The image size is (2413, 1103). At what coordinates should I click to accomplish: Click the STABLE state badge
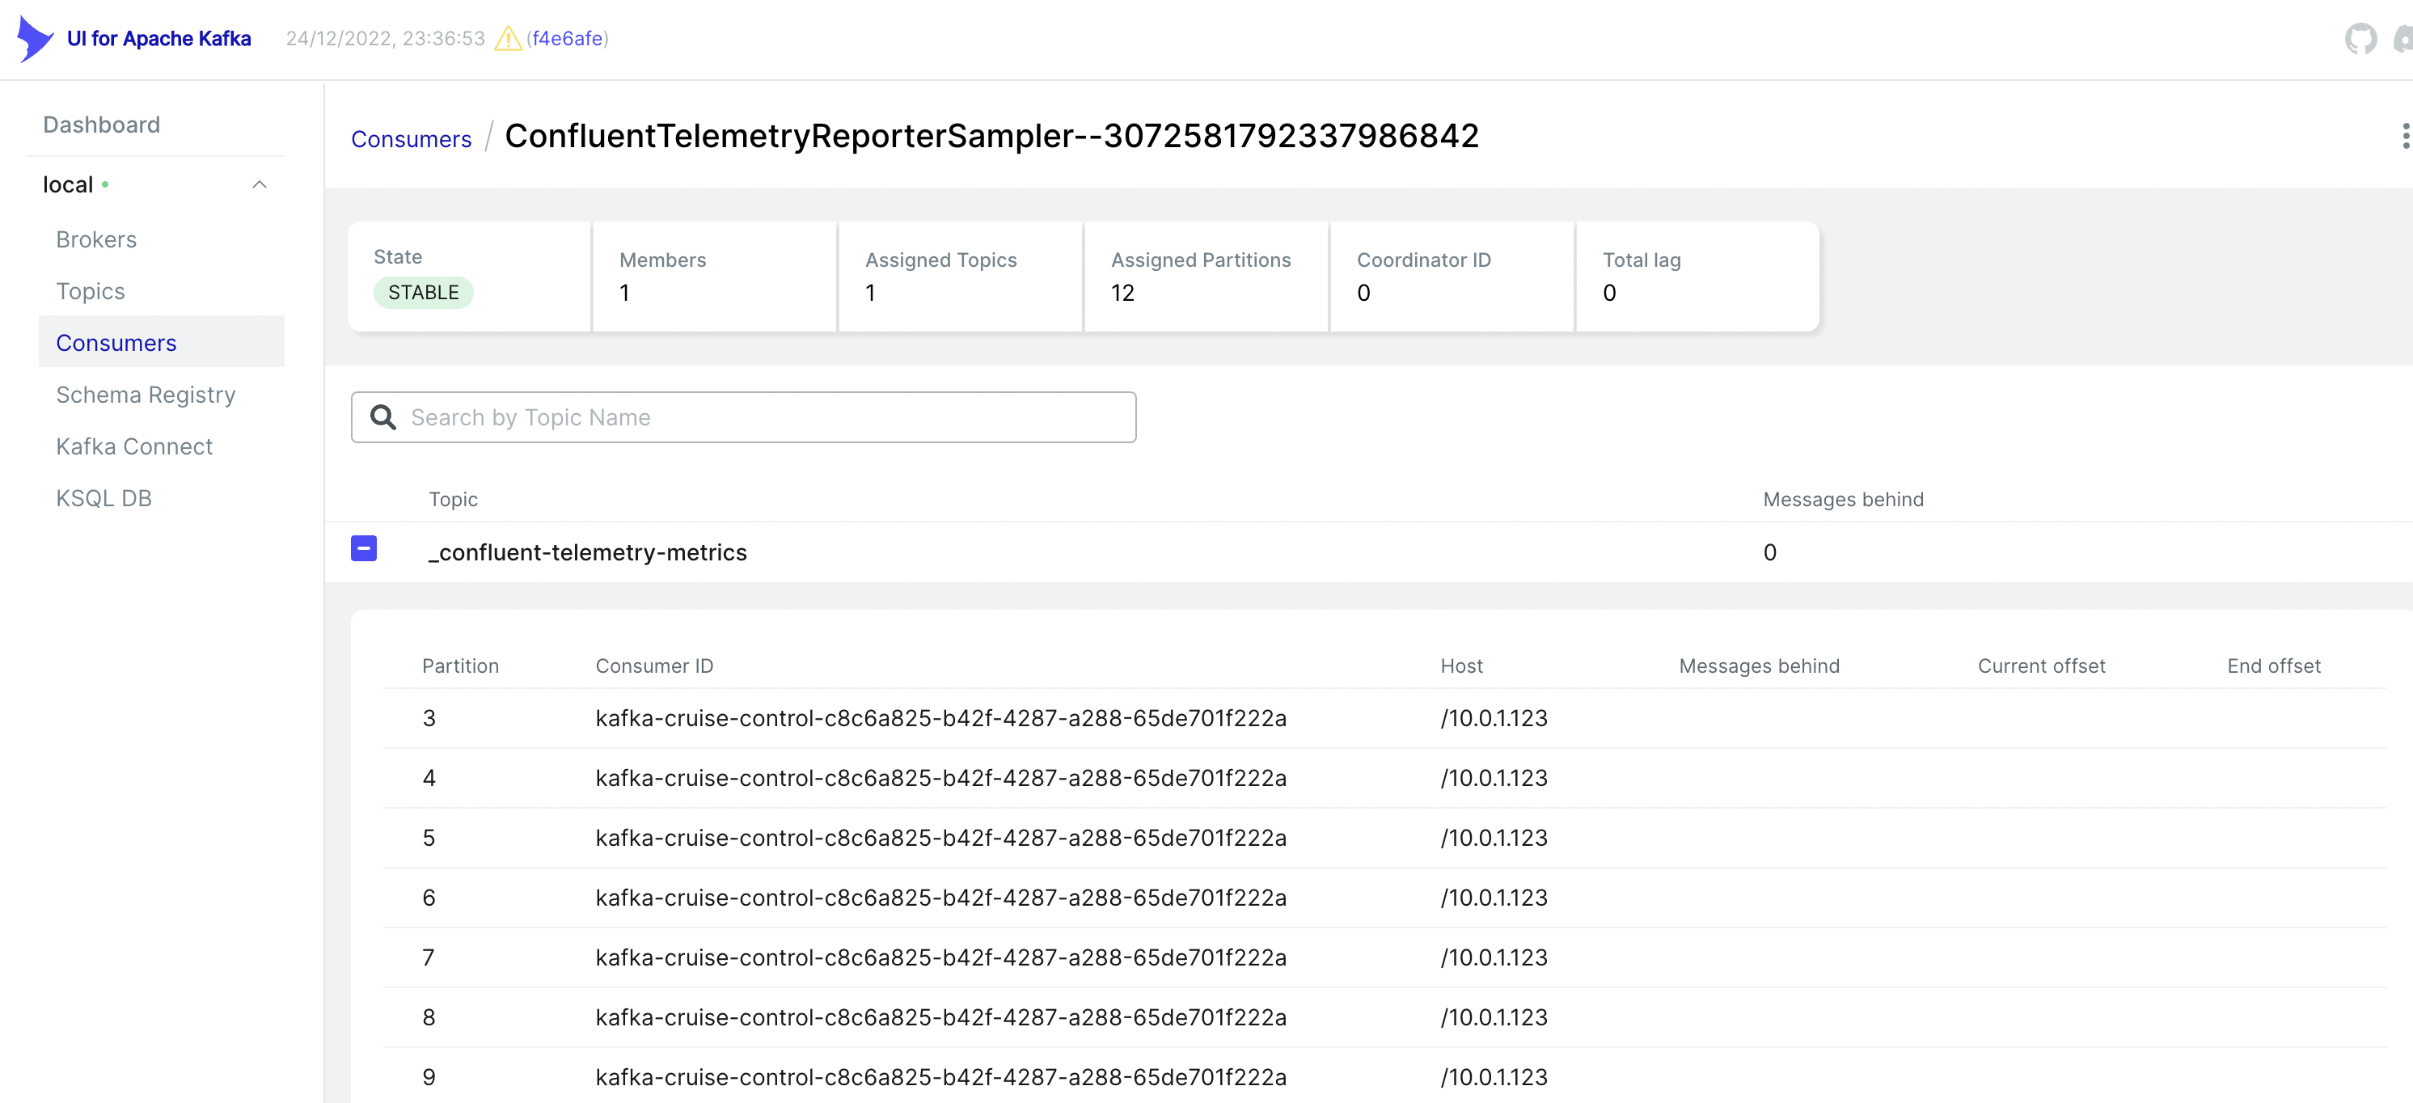pyautogui.click(x=424, y=292)
